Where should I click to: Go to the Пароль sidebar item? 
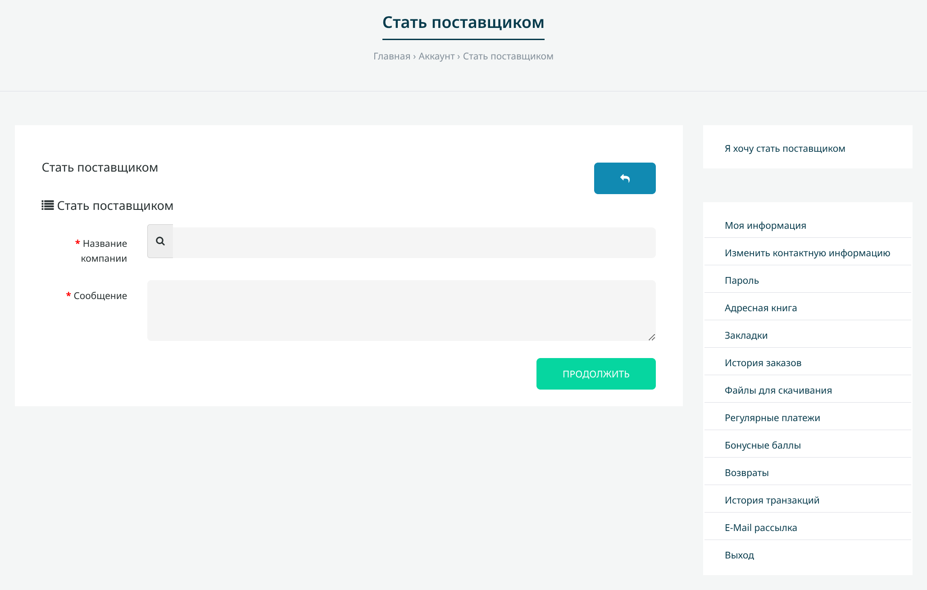pyautogui.click(x=741, y=281)
